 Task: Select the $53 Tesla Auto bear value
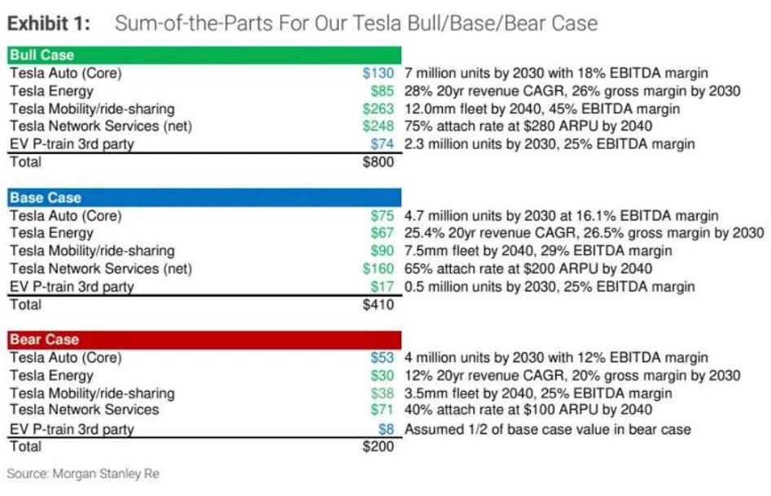click(382, 358)
